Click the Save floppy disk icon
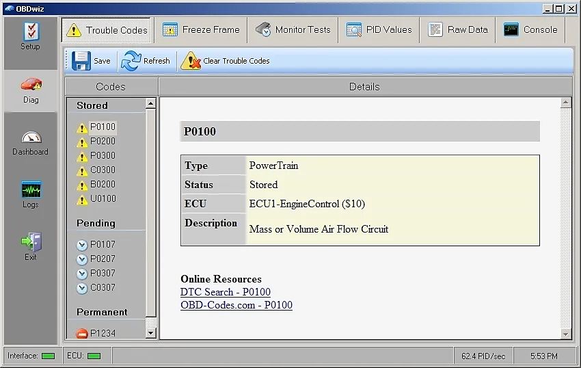The width and height of the screenshot is (581, 368). pyautogui.click(x=81, y=61)
